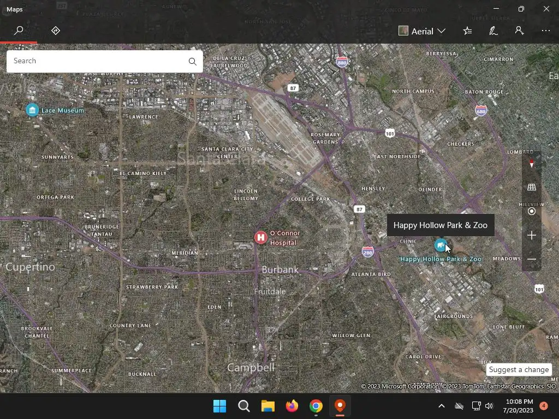The width and height of the screenshot is (559, 419).
Task: Click the O'Connor Hospital text label
Action: [x=284, y=238]
